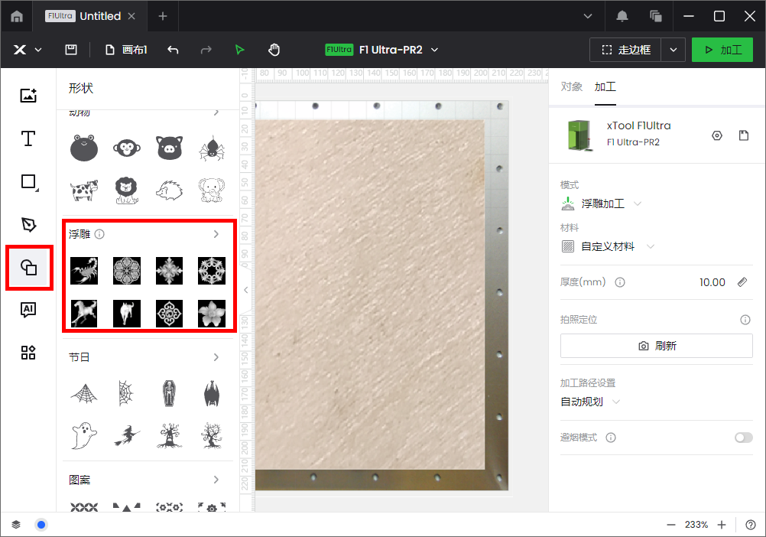Edit the thickness value 10.00

[712, 282]
